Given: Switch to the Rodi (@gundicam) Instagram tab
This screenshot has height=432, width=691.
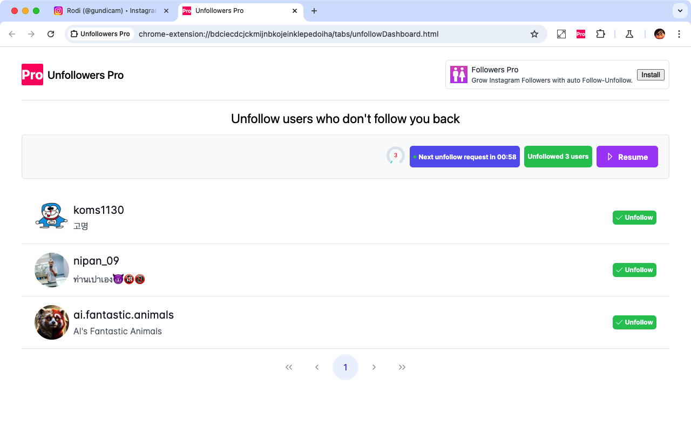Looking at the screenshot, I should tap(112, 11).
